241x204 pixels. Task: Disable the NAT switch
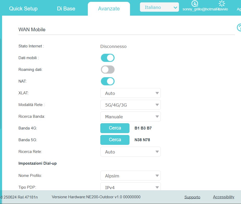click(x=108, y=81)
